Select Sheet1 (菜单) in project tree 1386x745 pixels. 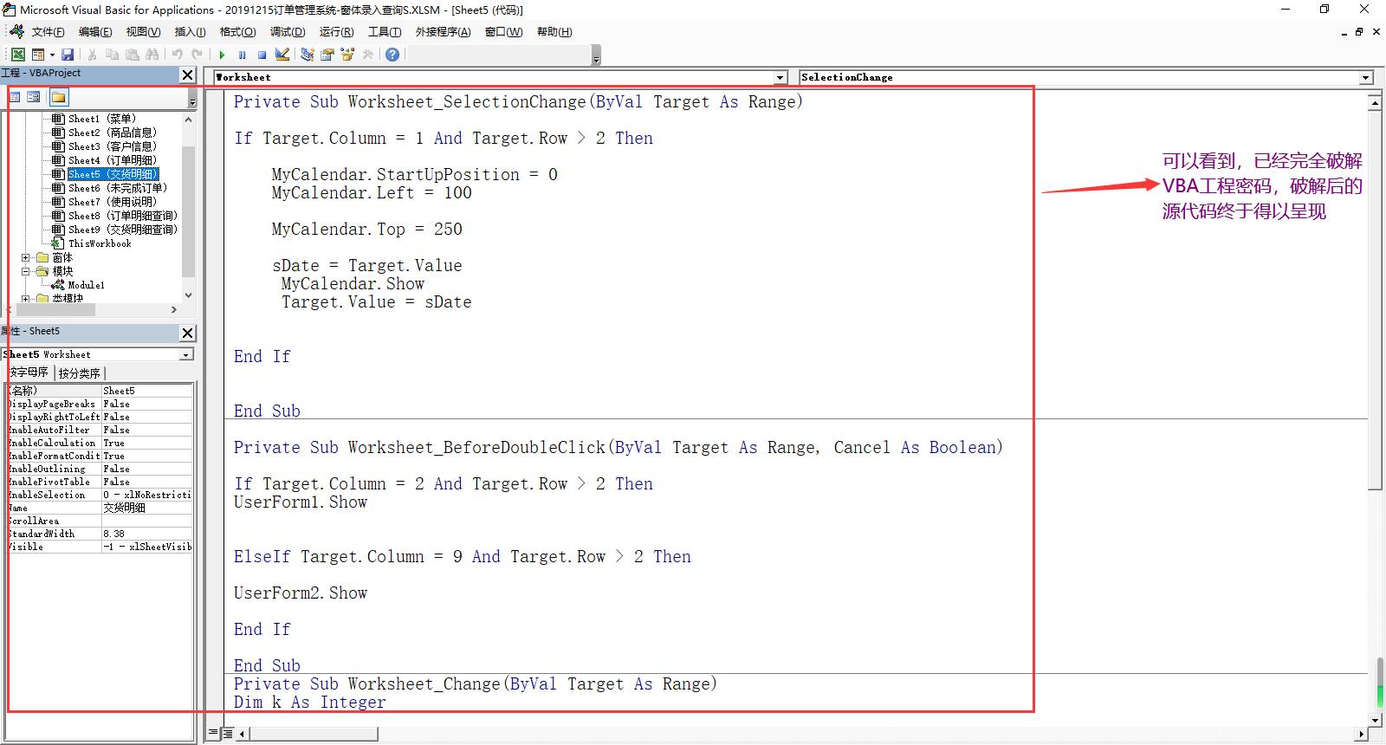point(101,119)
